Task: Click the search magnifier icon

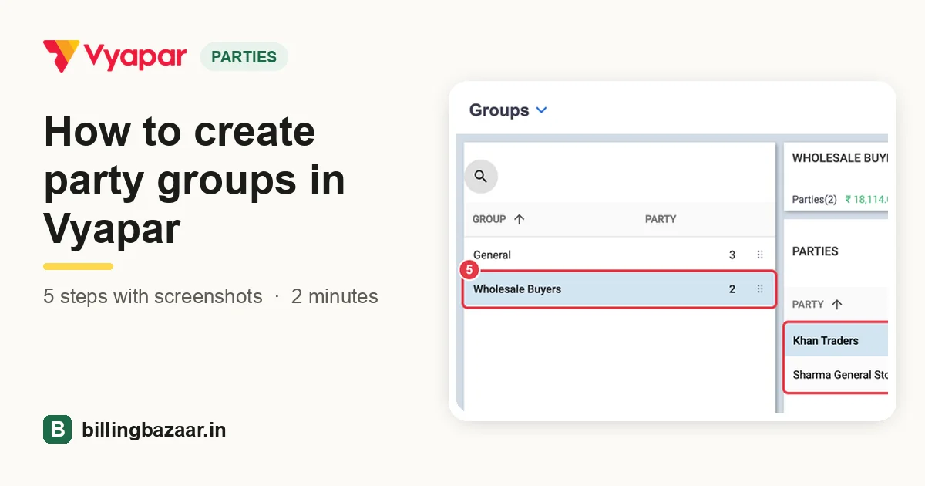Action: point(481,177)
